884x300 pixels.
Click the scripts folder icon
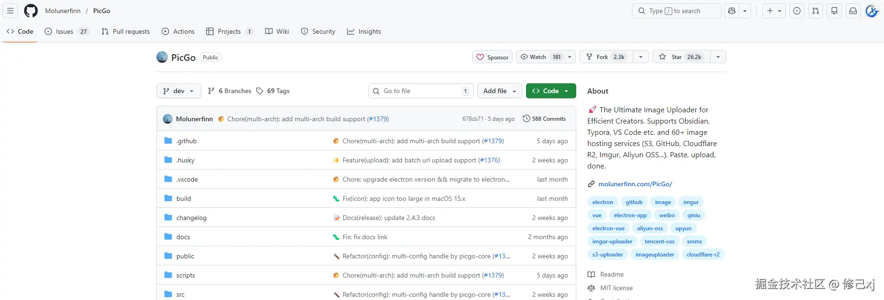click(x=168, y=275)
